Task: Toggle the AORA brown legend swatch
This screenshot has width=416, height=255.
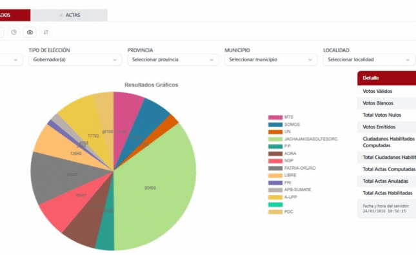Action: (275, 154)
